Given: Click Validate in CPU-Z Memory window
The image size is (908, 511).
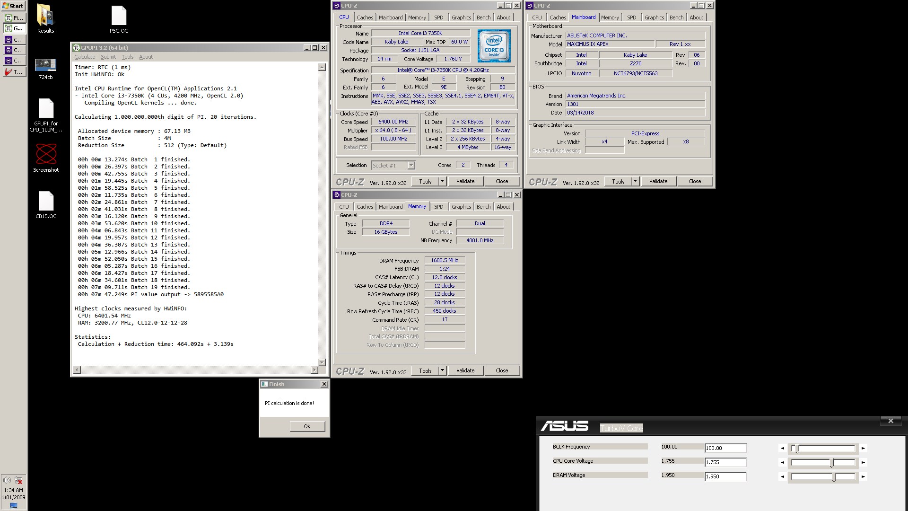Looking at the screenshot, I should point(465,370).
